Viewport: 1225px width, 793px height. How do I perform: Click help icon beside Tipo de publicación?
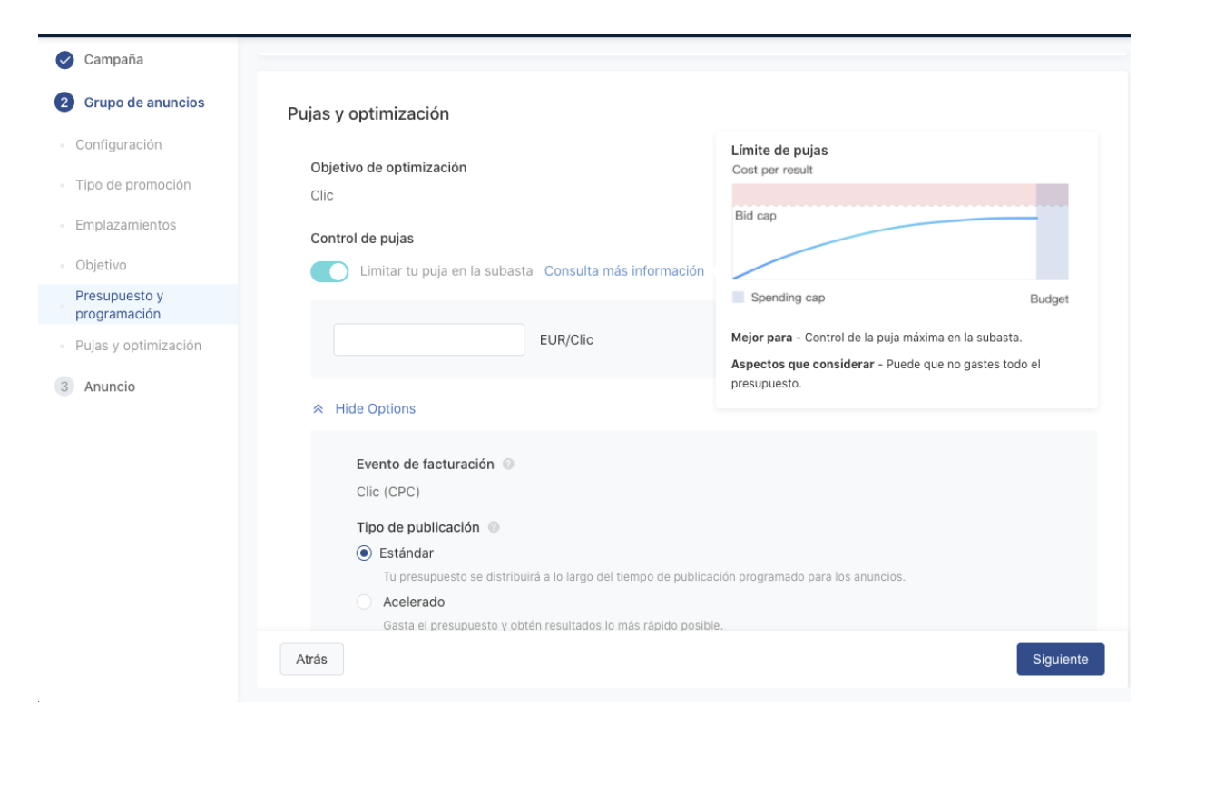[x=494, y=527]
